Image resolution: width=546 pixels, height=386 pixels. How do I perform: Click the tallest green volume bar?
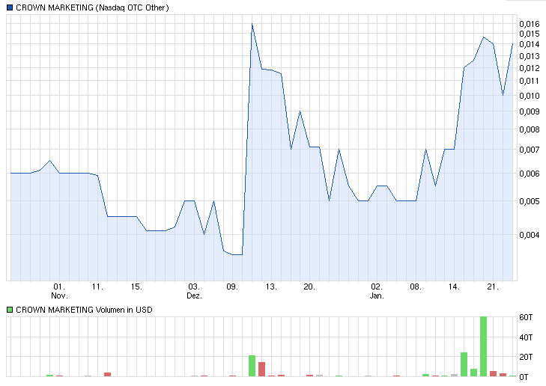483,346
